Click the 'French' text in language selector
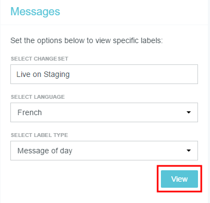 [29, 112]
